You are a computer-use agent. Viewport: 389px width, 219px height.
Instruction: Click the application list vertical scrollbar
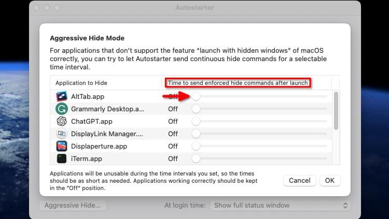337,111
